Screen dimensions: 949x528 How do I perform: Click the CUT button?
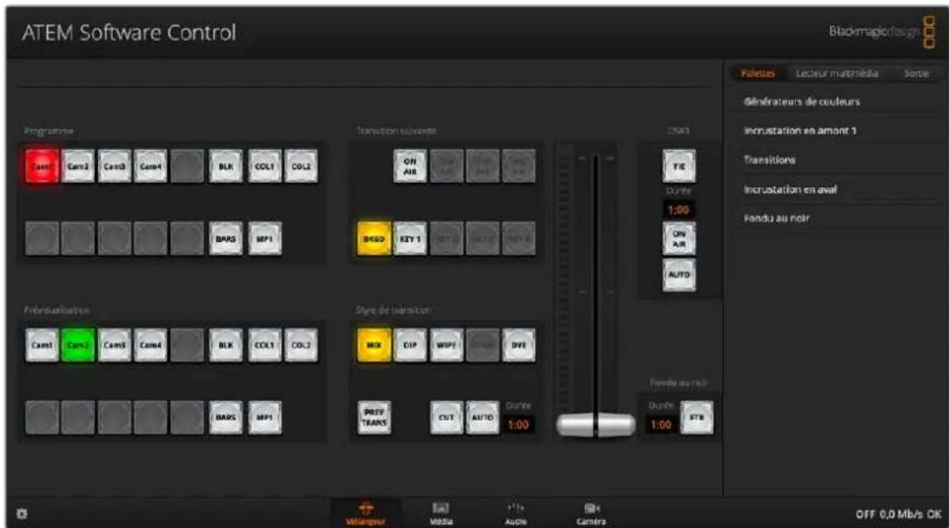tap(446, 417)
